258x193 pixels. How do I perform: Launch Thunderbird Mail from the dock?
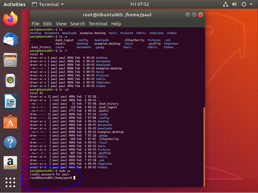10,39
